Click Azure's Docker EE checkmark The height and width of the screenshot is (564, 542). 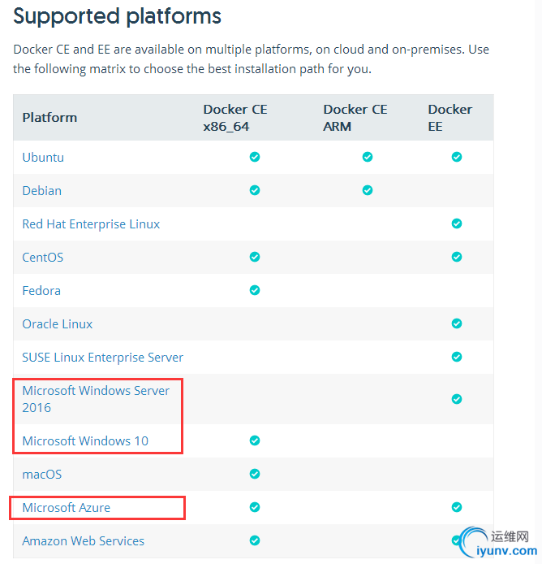[x=457, y=507]
